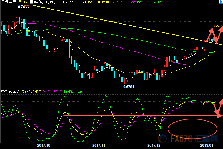223x149 pixels.
Task: Click the MA indicator chart icon
Action: (x=31, y=2)
